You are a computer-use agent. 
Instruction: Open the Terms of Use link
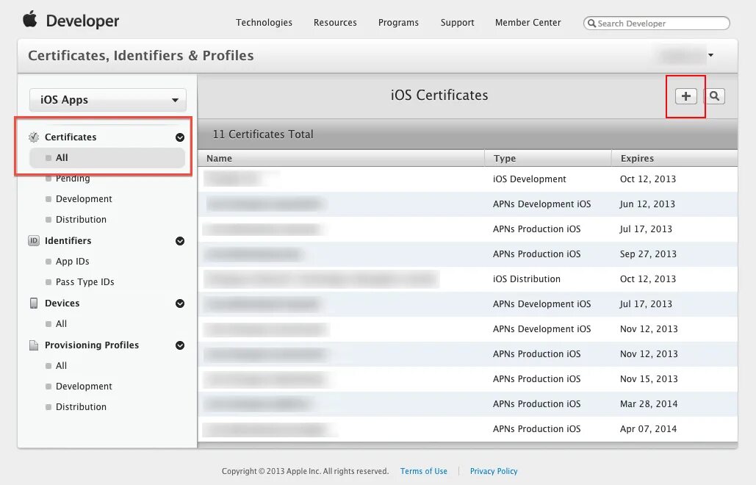point(423,471)
